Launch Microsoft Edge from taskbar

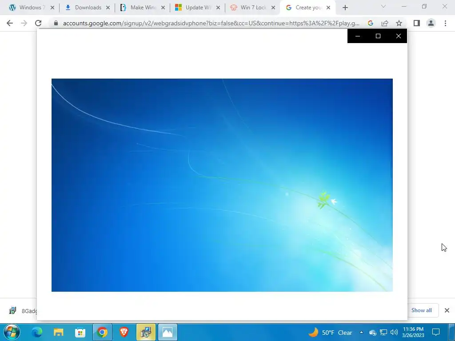(37, 332)
